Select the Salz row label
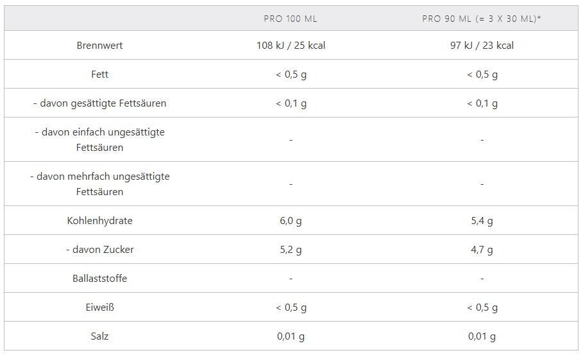Image resolution: width=583 pixels, height=355 pixels. click(99, 336)
